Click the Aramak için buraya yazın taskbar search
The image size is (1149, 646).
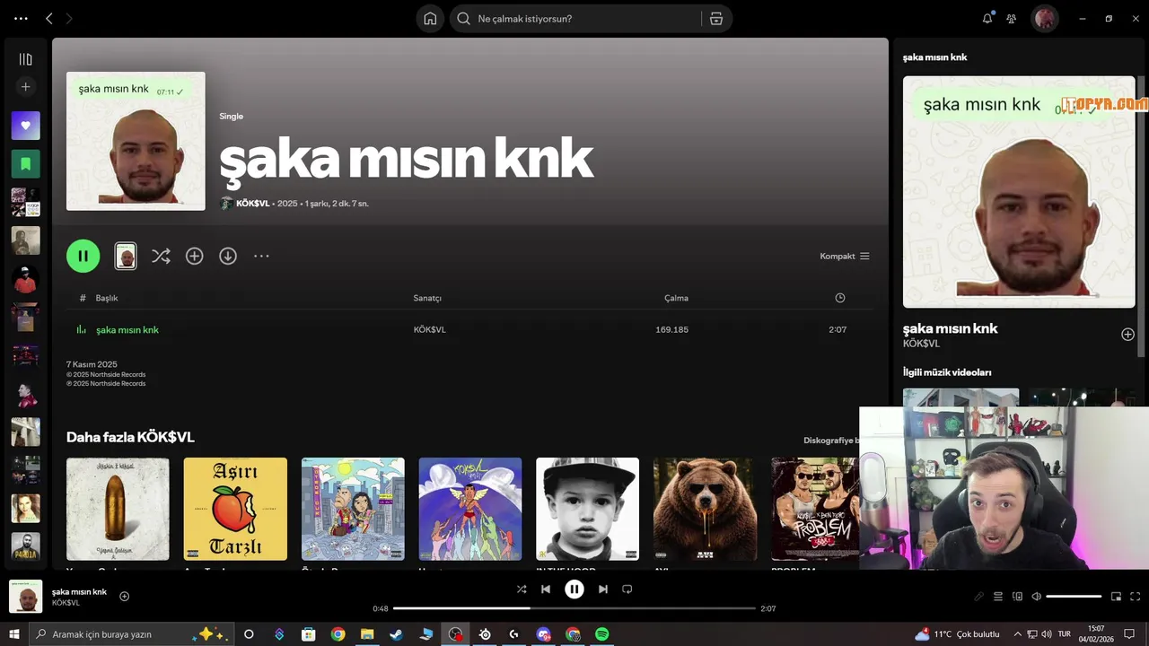[x=132, y=634]
